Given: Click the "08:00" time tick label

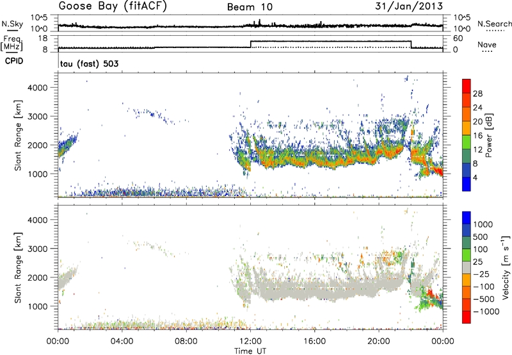Looking at the screenshot, I should [x=186, y=342].
